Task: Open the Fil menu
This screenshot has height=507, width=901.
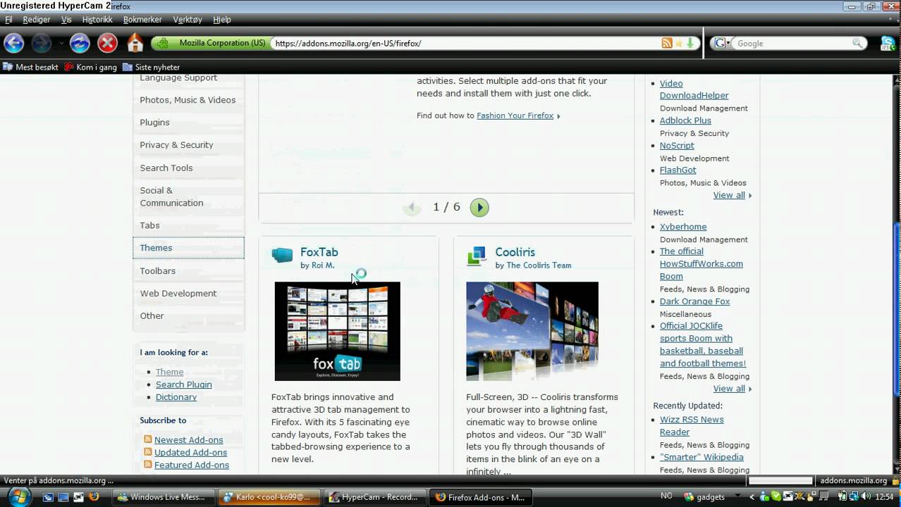Action: click(8, 20)
